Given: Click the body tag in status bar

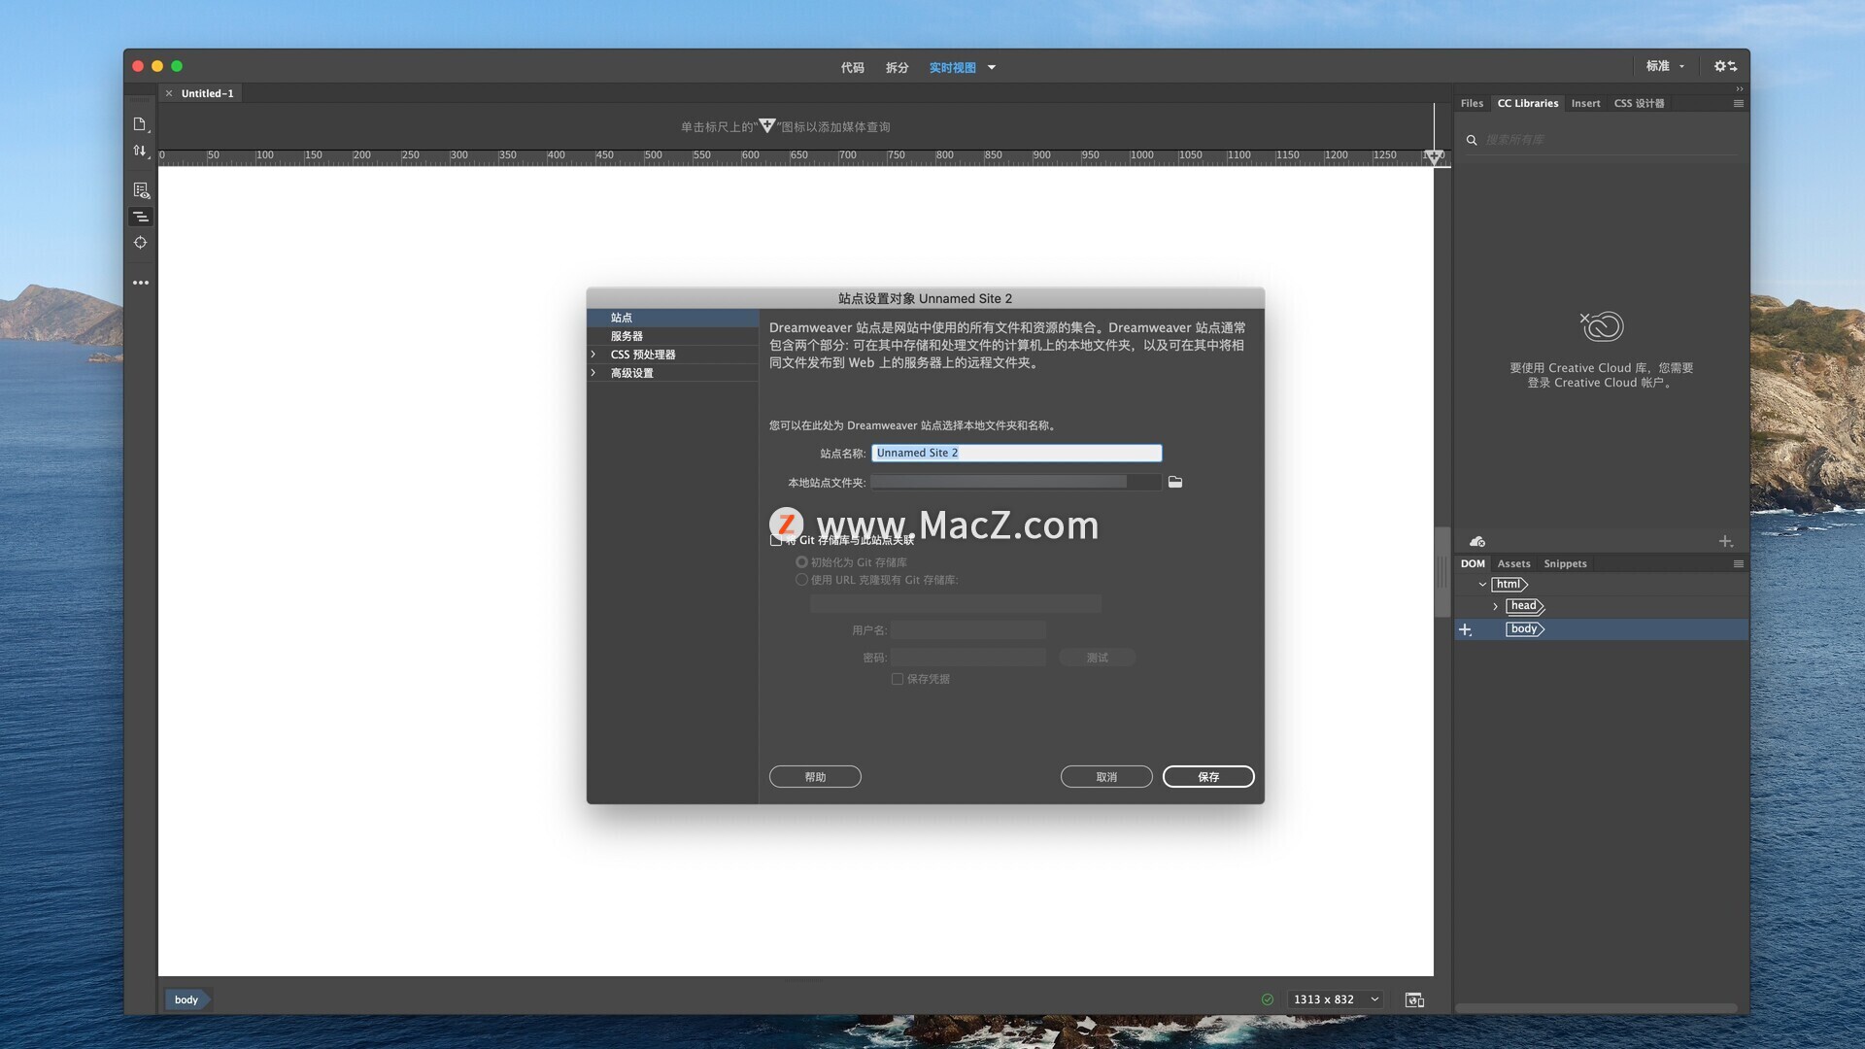Looking at the screenshot, I should coord(186,999).
